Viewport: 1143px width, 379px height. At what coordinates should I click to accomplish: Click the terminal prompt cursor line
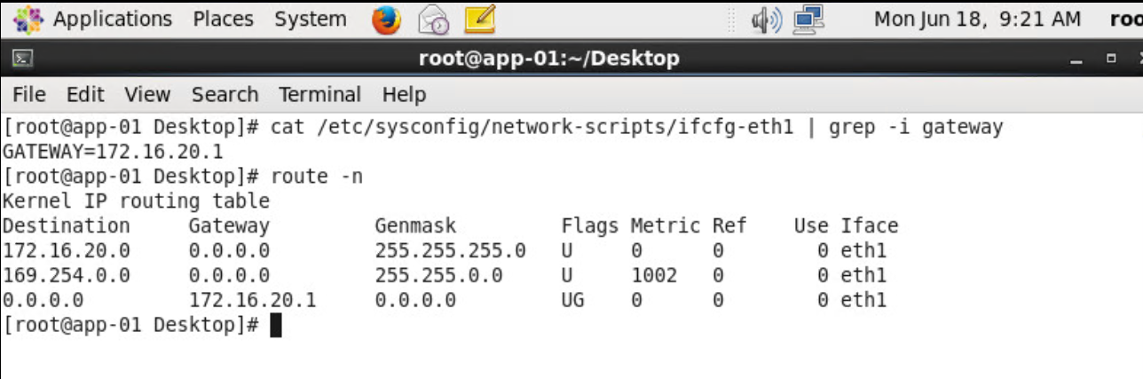[x=275, y=326]
